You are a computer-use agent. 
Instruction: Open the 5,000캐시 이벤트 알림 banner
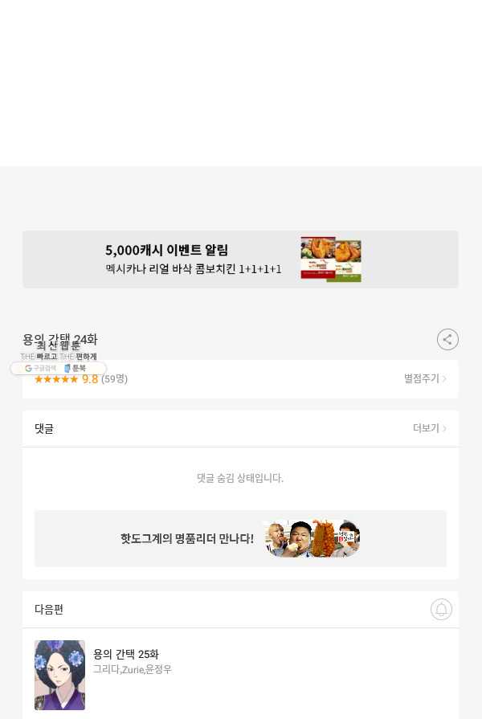coord(240,259)
